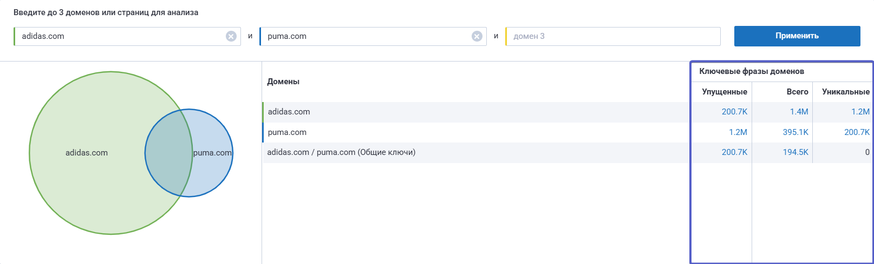Open puma.com missed keywords 1.2M
This screenshot has height=264, width=874.
tap(738, 132)
